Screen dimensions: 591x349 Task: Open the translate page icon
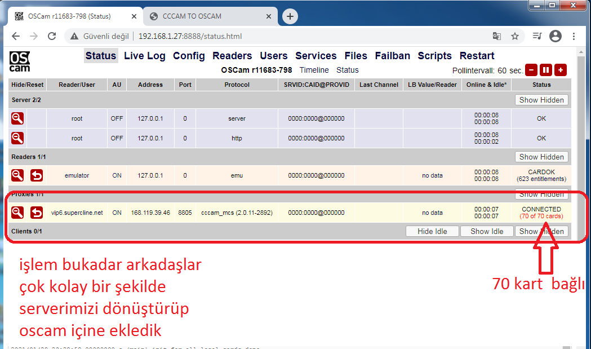tap(497, 36)
